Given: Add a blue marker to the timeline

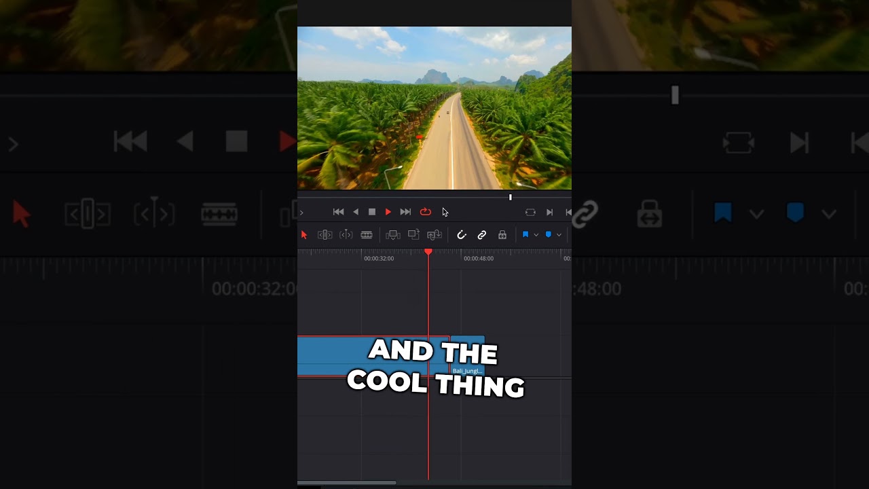Looking at the screenshot, I should pos(548,235).
